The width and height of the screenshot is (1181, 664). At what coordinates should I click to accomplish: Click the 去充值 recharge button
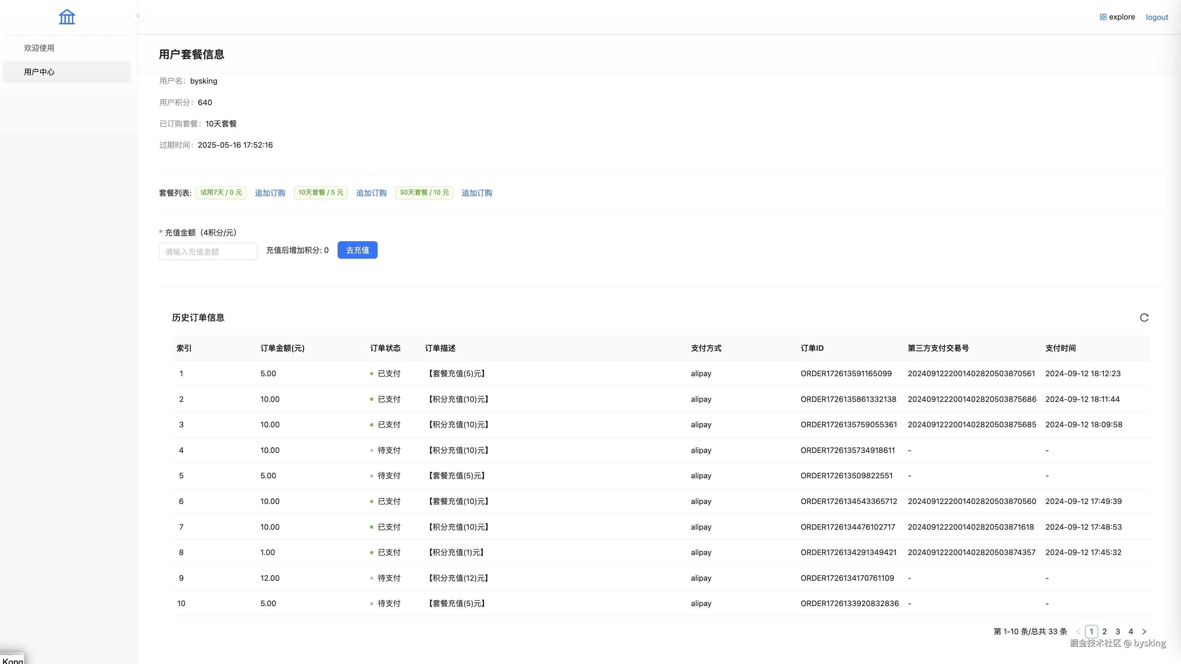(357, 250)
